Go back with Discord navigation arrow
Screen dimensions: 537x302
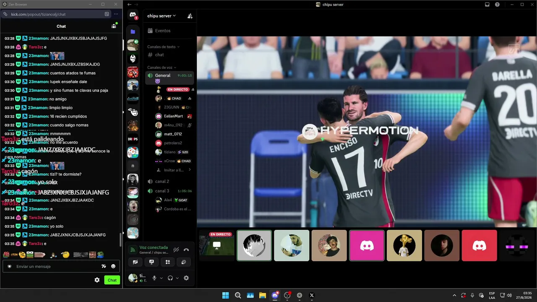tap(129, 5)
